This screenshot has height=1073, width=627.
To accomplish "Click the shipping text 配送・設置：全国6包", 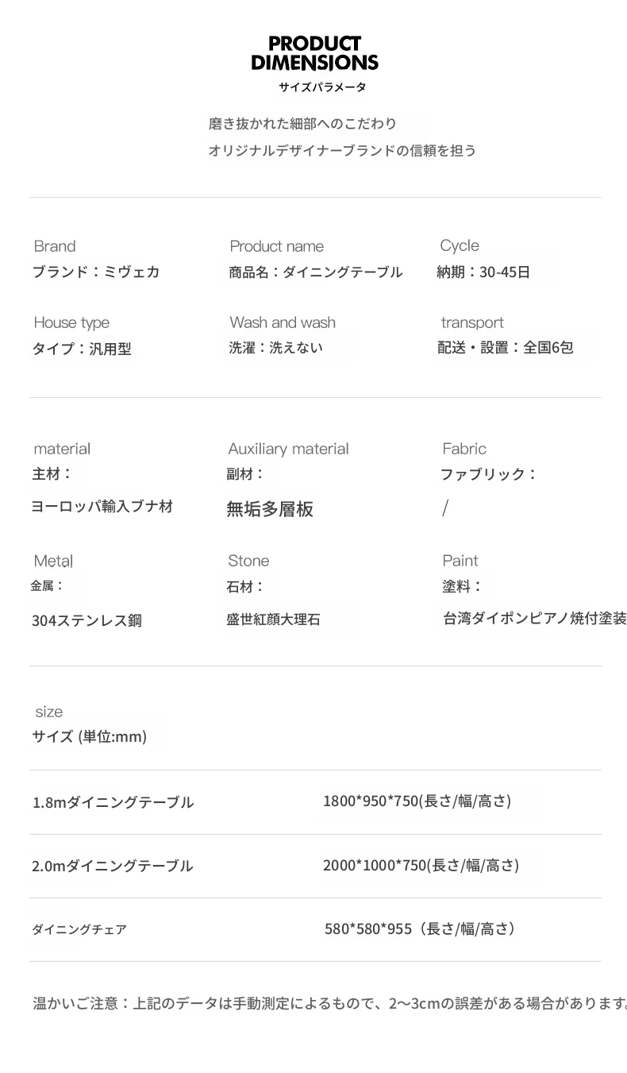I will point(505,347).
